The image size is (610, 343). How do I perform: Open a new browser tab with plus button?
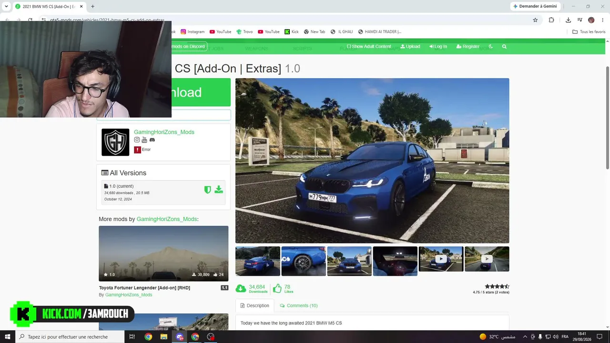92,6
